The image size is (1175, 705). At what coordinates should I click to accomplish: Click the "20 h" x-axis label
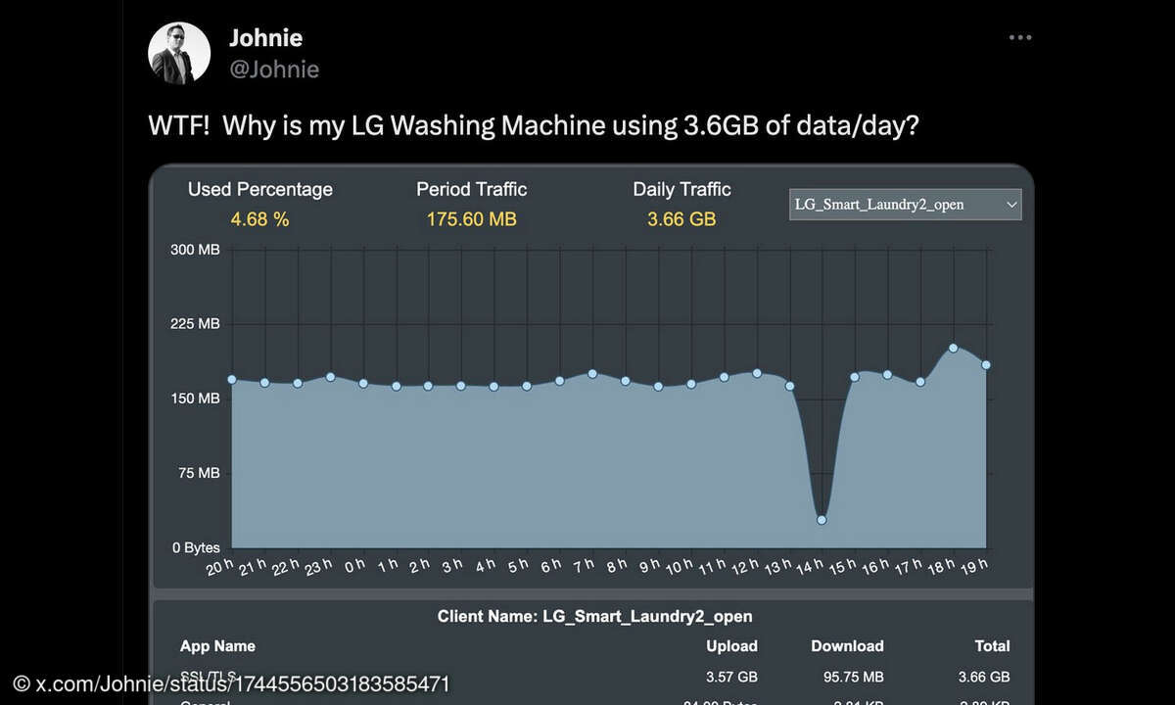219,567
